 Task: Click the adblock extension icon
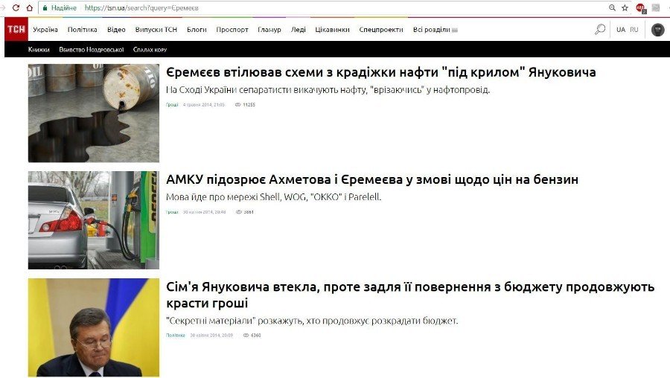[x=640, y=8]
